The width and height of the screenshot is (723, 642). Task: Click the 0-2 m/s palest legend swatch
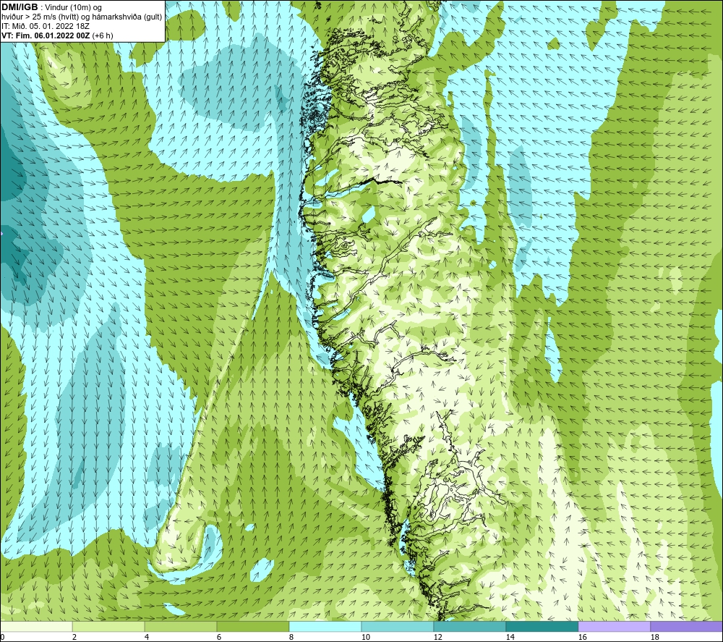tap(36, 626)
